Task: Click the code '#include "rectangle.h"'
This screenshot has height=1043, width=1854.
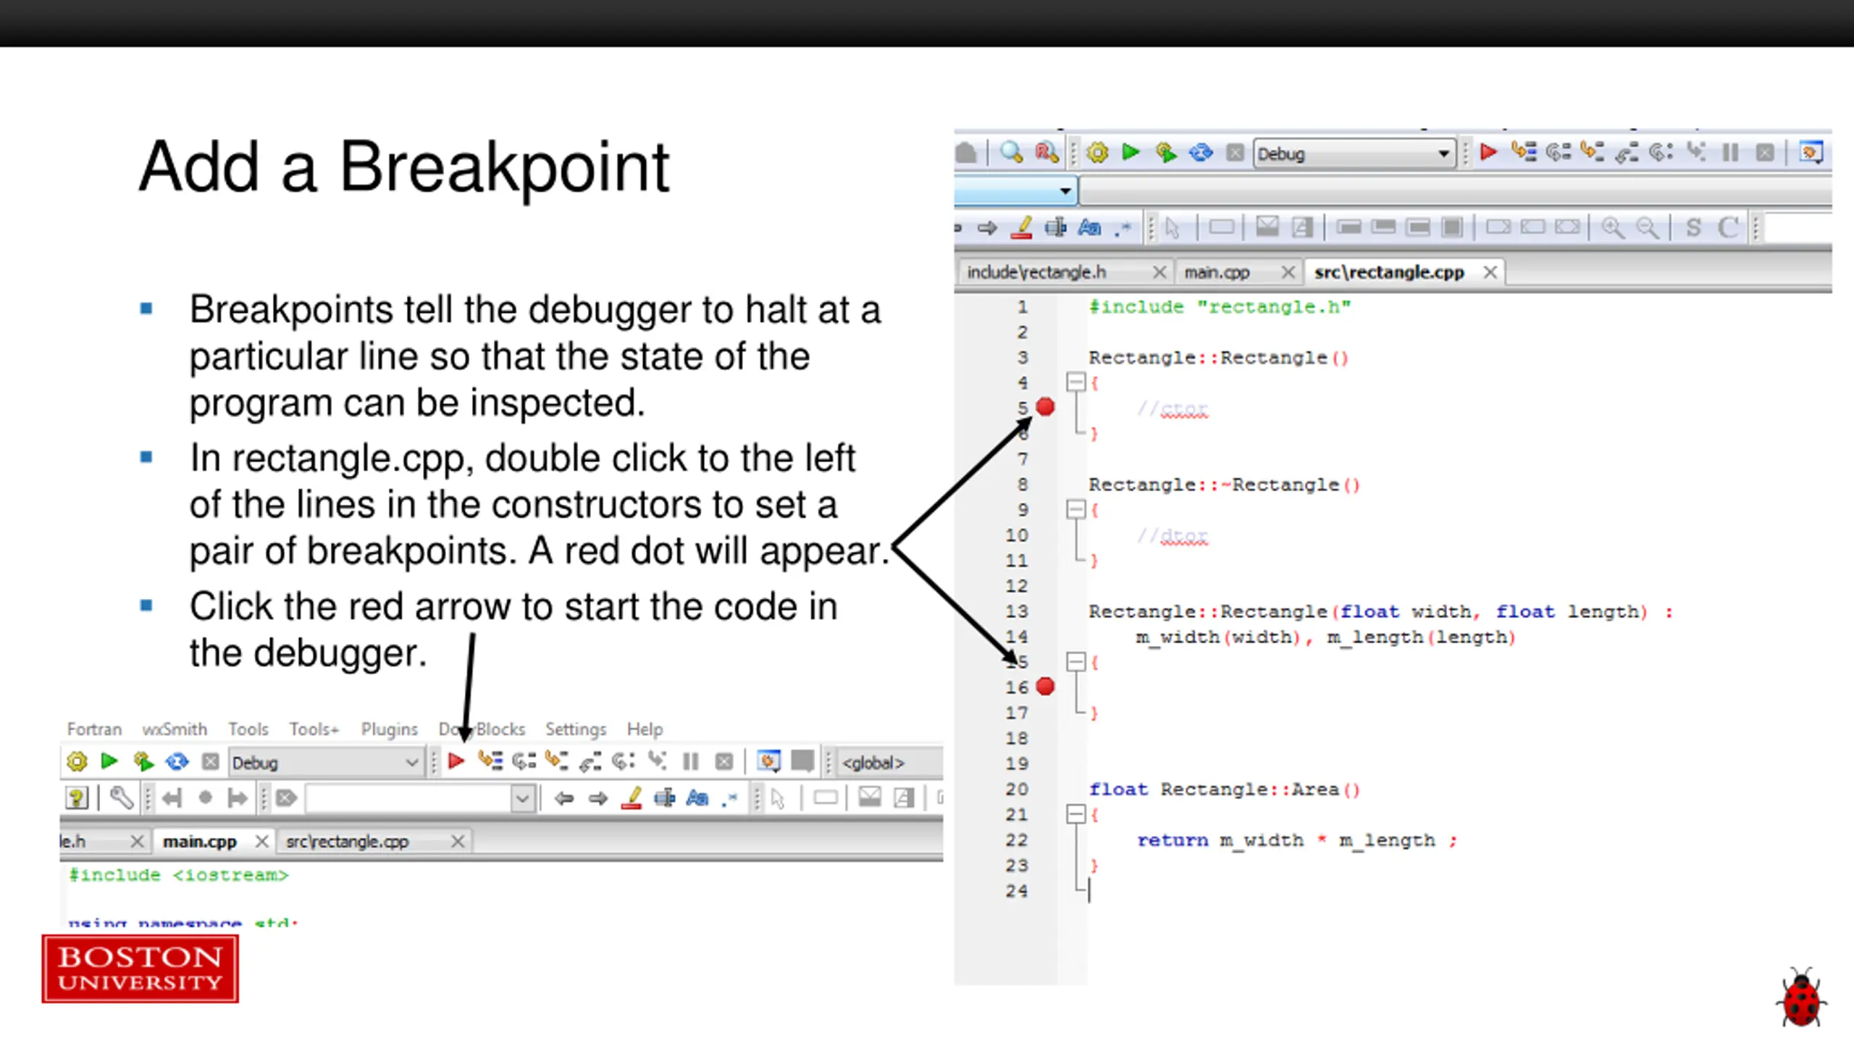Action: tap(1220, 306)
